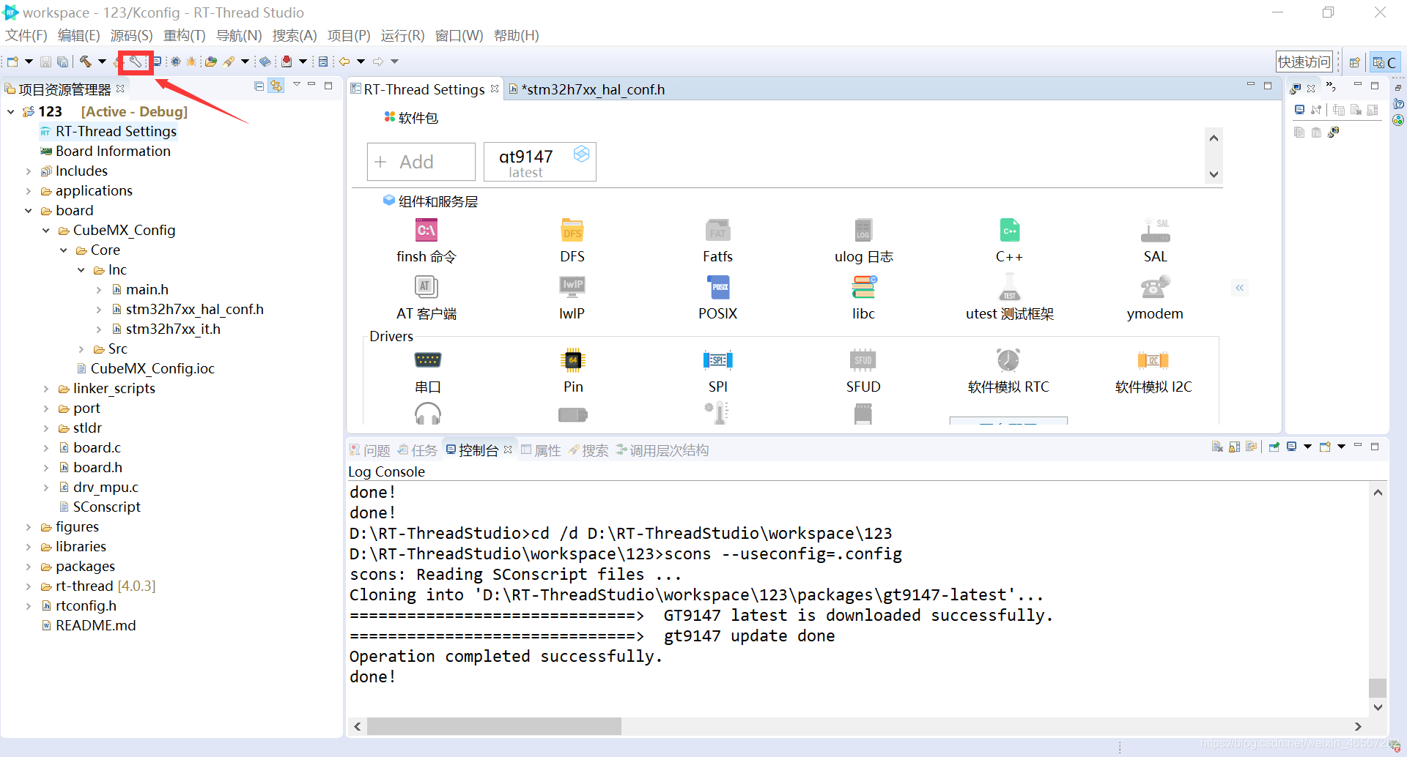
Task: Click the save all icon
Action: click(x=63, y=61)
